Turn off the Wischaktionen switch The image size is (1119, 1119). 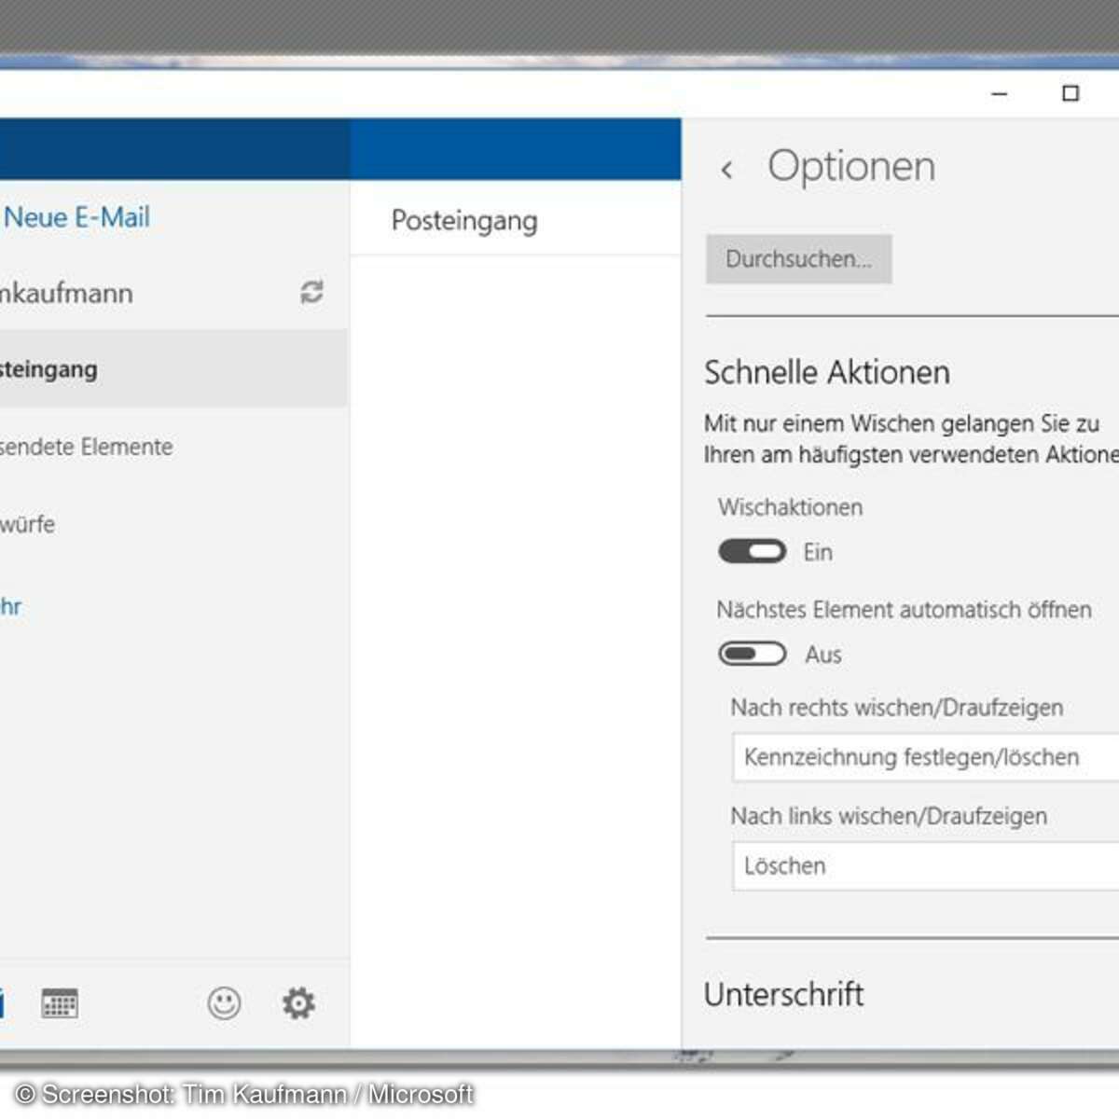pos(752,552)
